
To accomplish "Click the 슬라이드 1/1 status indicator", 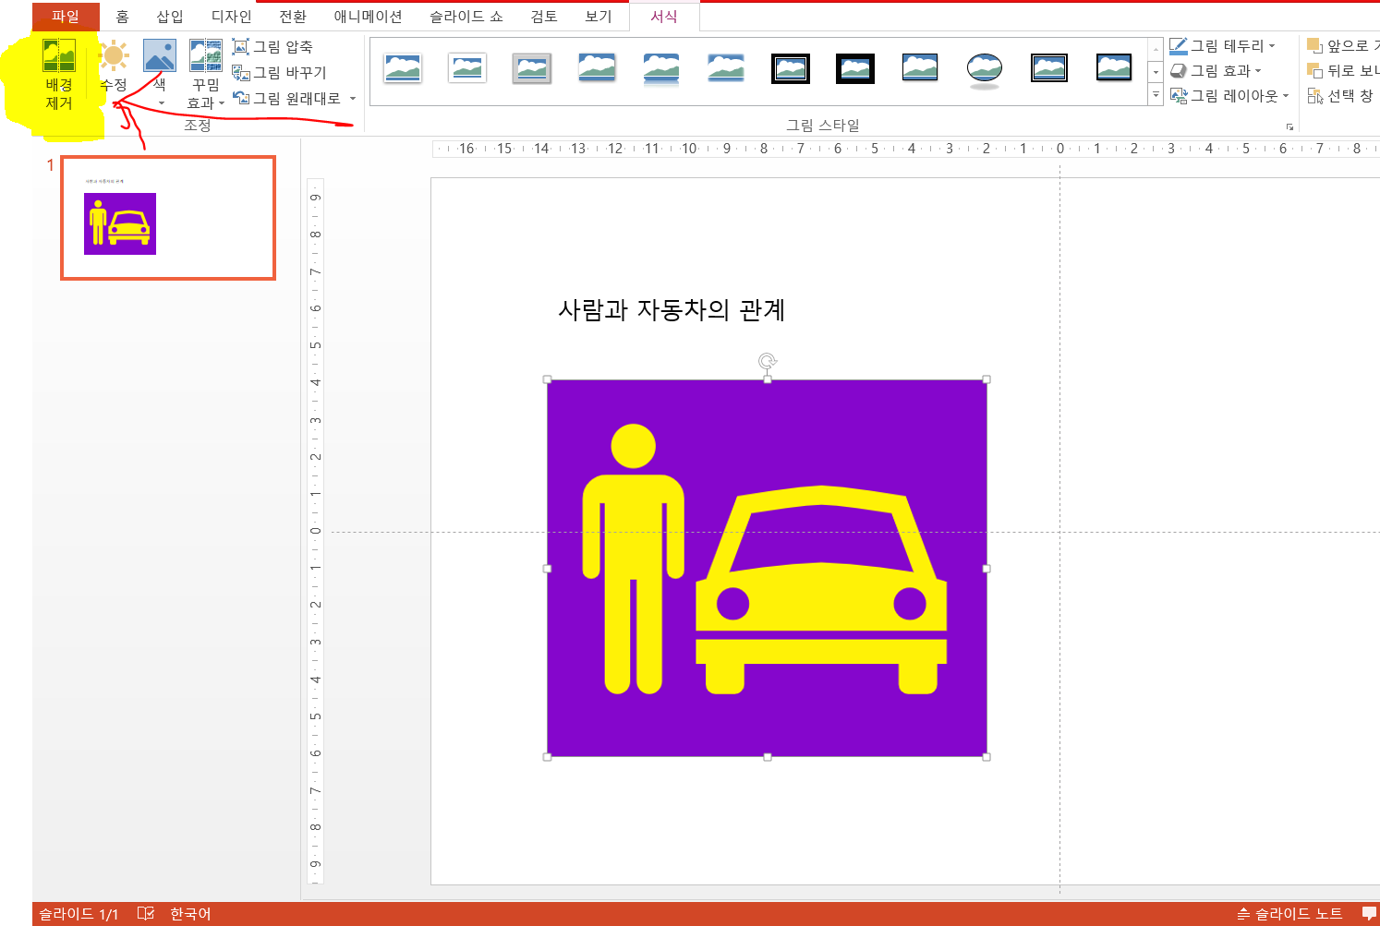I will coord(79,913).
